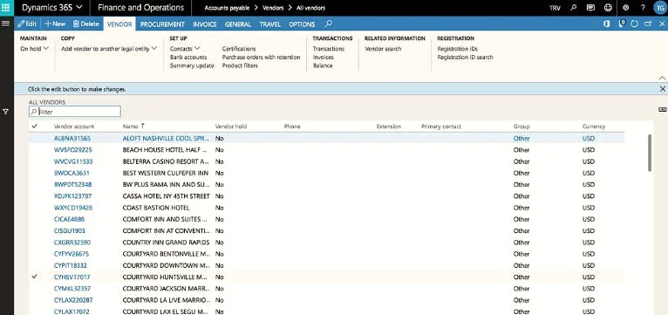Open the messages icon in top bar
This screenshot has height=315, width=668.
pos(590,8)
